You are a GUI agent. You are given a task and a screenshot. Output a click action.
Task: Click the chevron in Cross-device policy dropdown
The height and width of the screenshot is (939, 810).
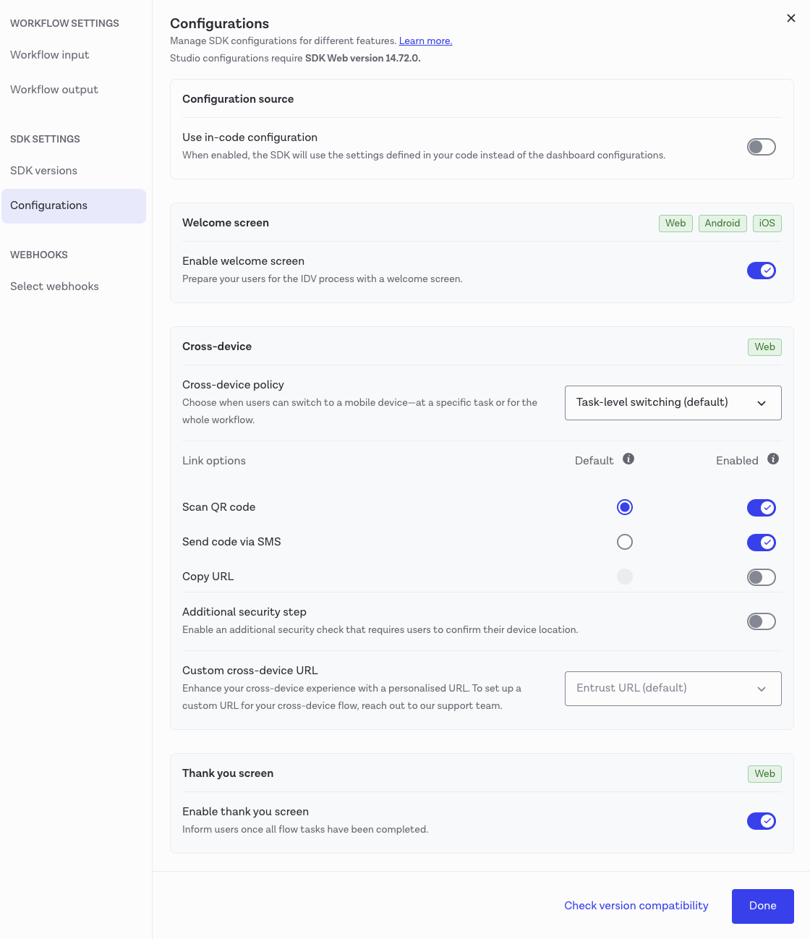[x=762, y=403]
